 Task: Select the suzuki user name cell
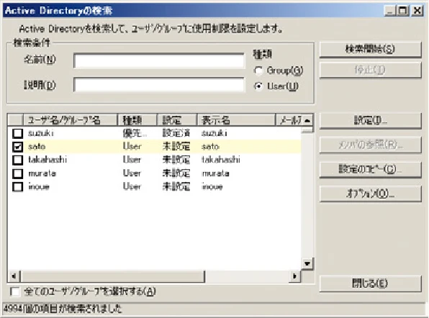click(41, 133)
